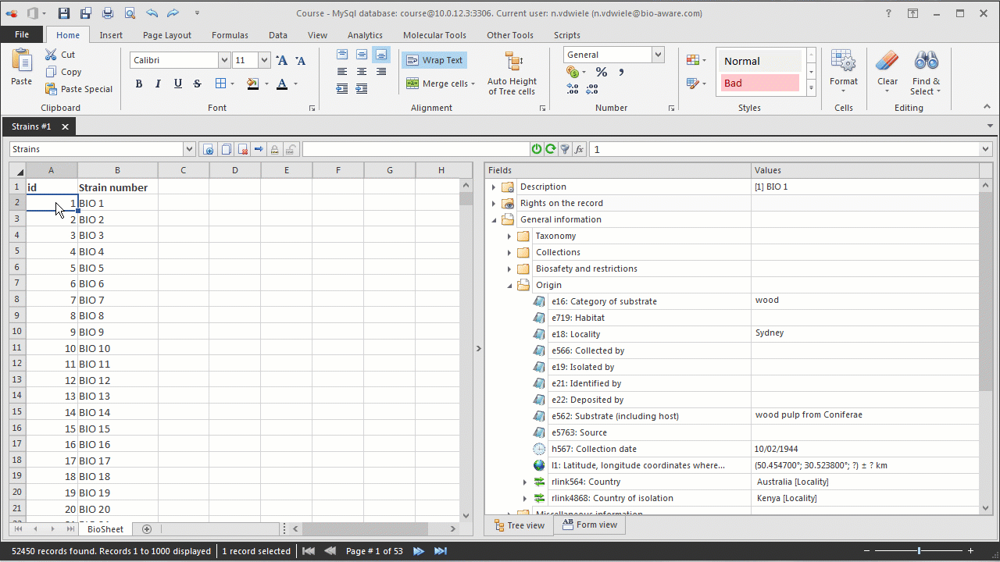Image resolution: width=1000 pixels, height=562 pixels.
Task: Collapse the Origin tree node
Action: click(509, 285)
